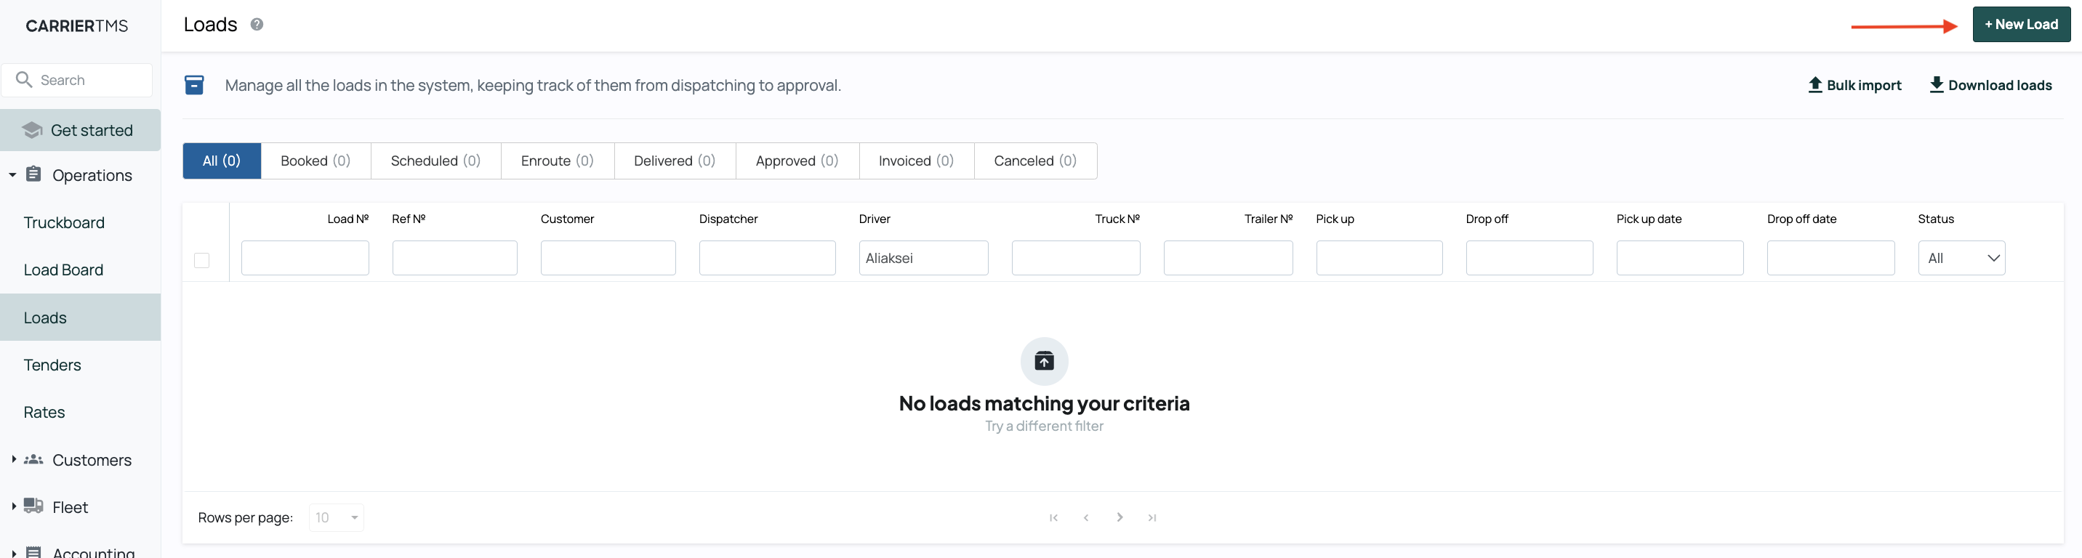The image size is (2082, 558).
Task: Click the Drop off date filter field
Action: [x=1830, y=259]
